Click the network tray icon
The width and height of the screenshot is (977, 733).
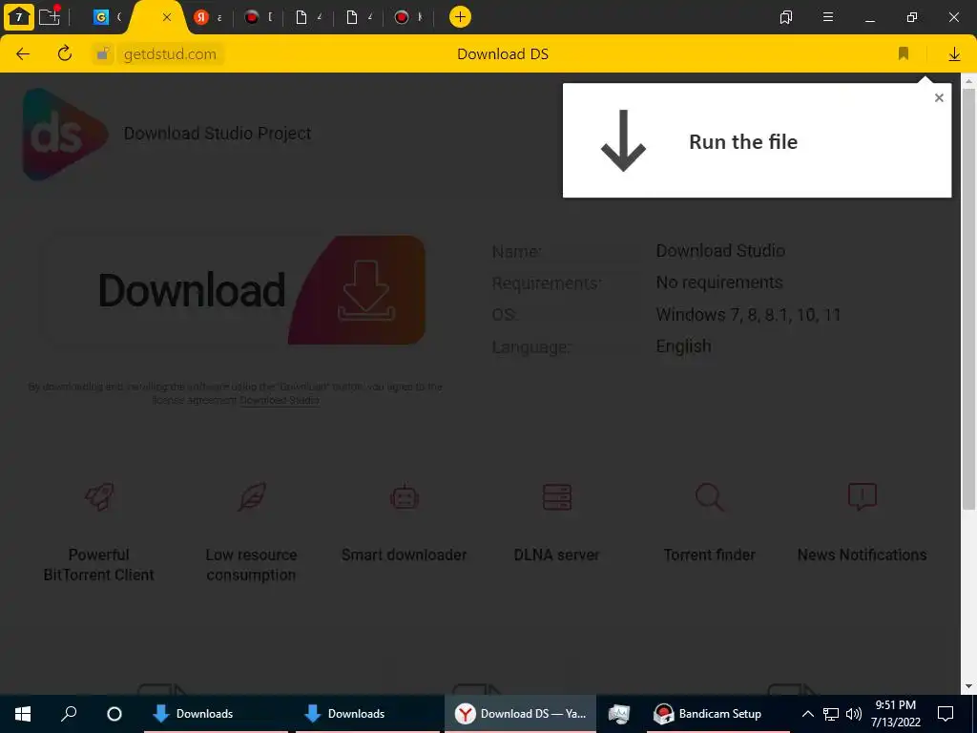[831, 714]
